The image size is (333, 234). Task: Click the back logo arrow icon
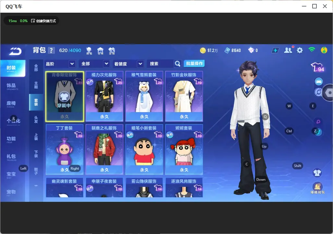15,51
